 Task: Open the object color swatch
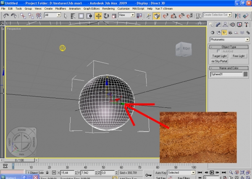click(245, 74)
